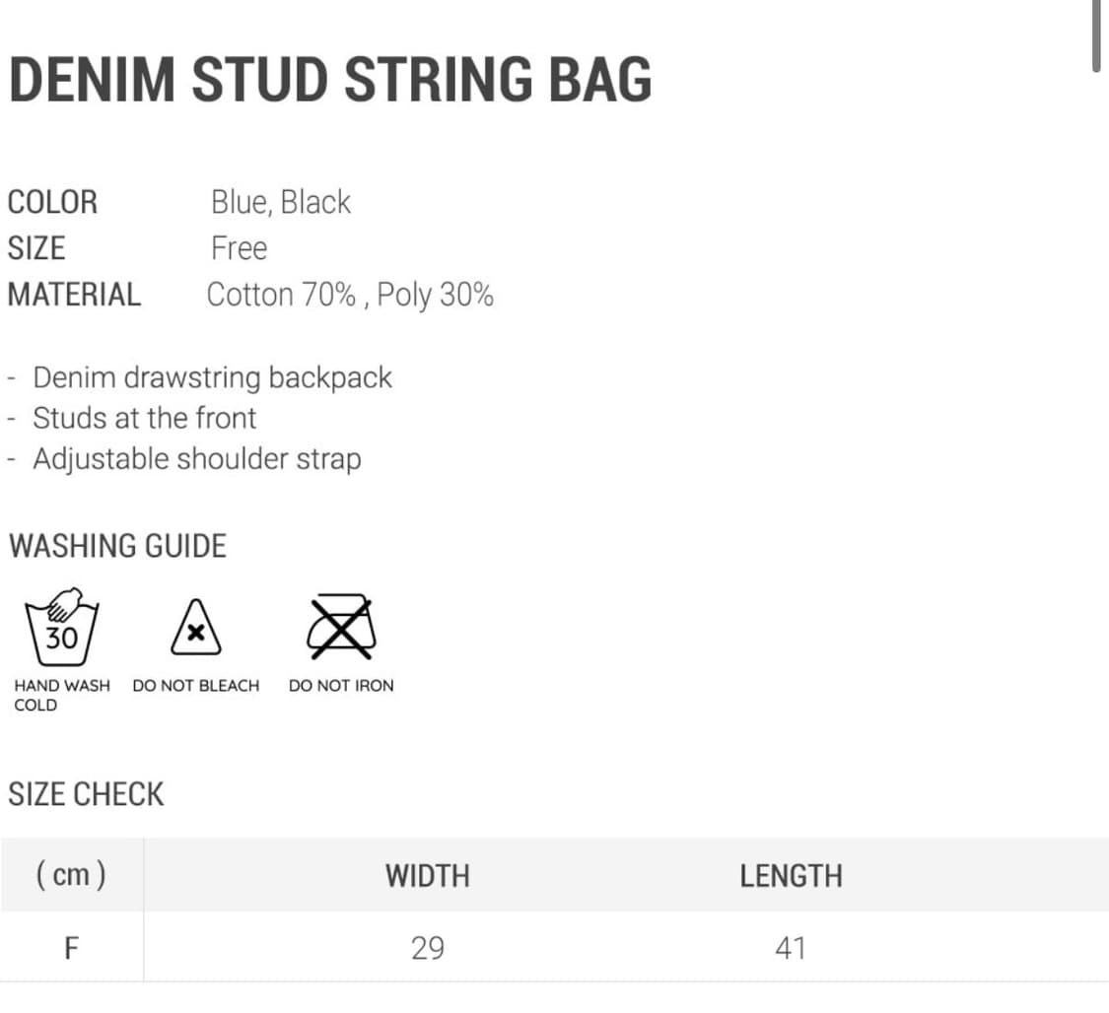Click the SIZE CHECK heading
The image size is (1109, 1013).
point(86,794)
